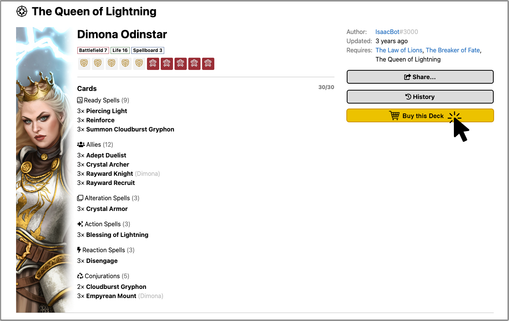Click the third lion die icon

[111, 63]
